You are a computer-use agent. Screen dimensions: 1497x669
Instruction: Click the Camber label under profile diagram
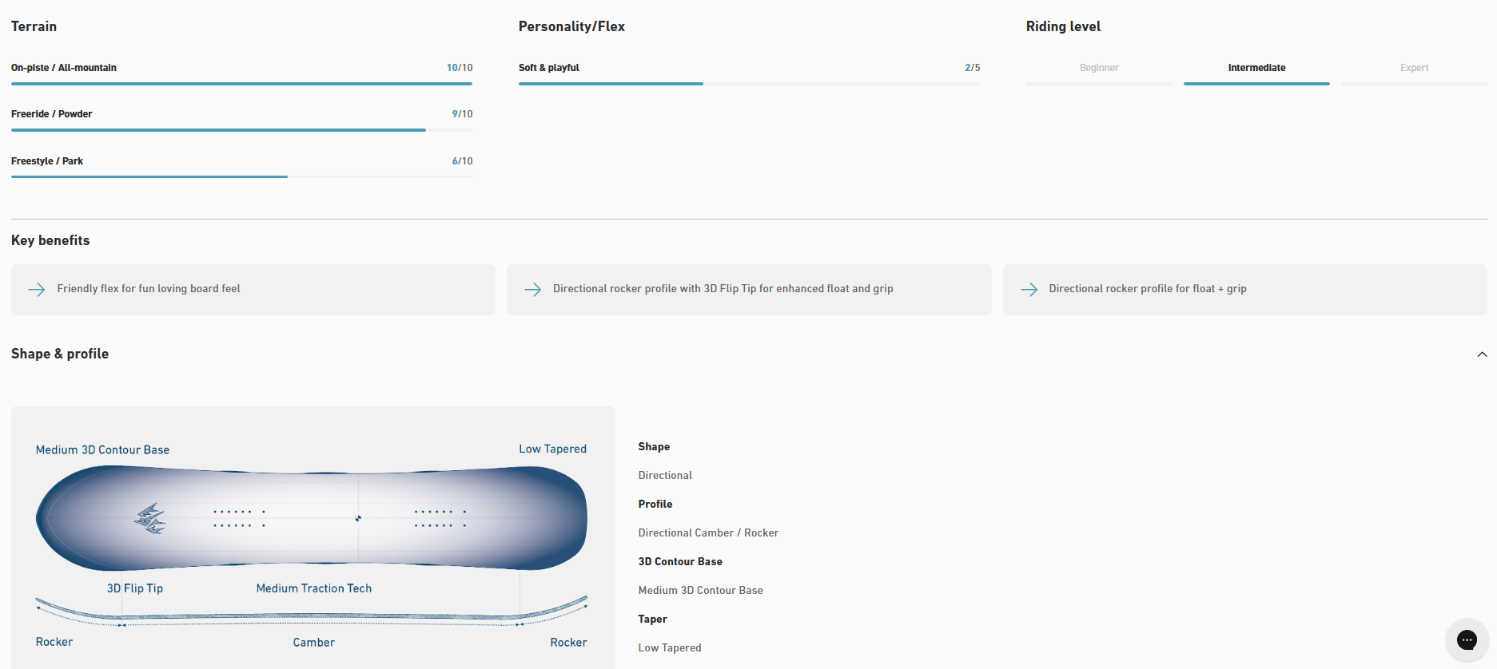coord(313,643)
